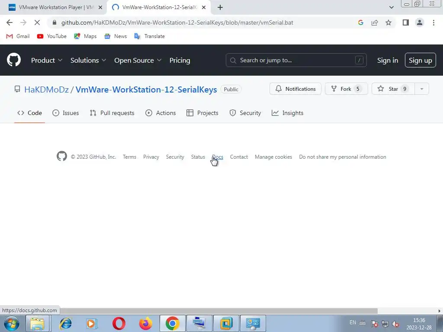Open YouTube bookmark

52,36
